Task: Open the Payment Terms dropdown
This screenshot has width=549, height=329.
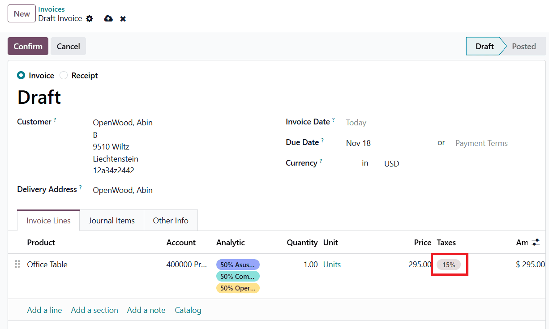Action: [481, 143]
